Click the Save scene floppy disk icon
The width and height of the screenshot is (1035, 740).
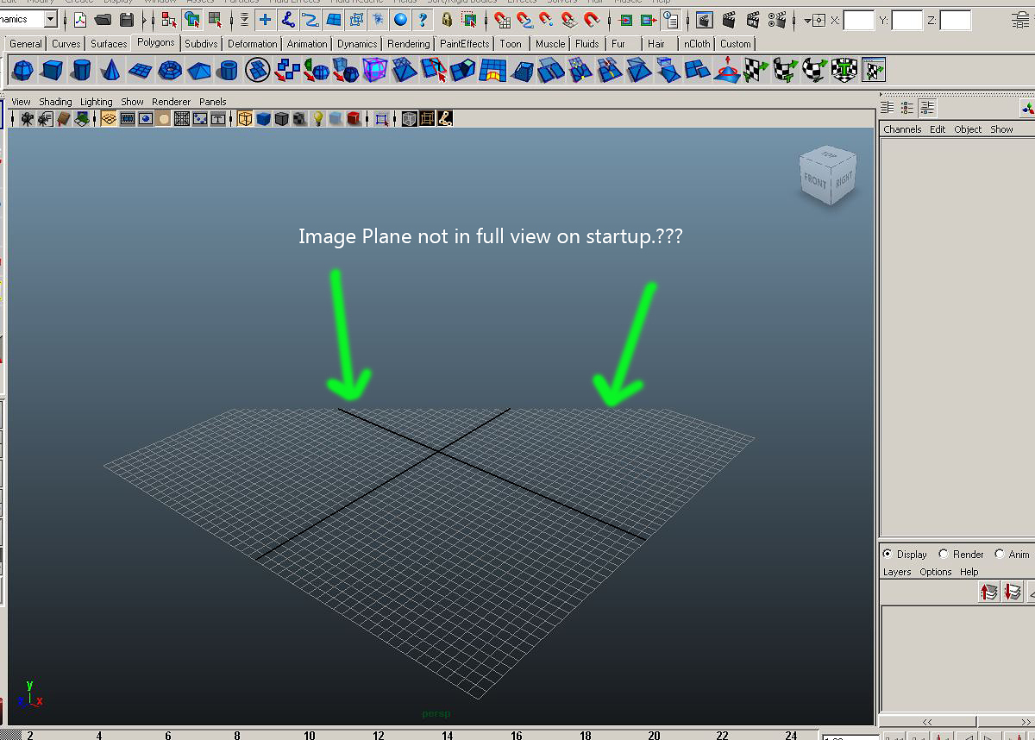pos(127,19)
